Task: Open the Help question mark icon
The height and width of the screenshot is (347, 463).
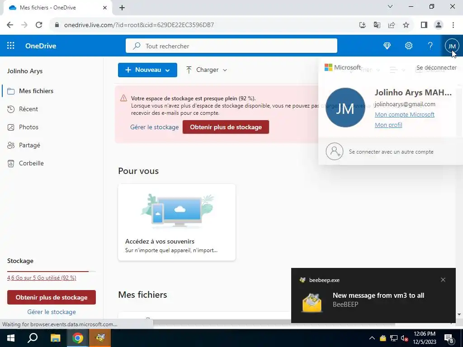Action: [x=430, y=46]
